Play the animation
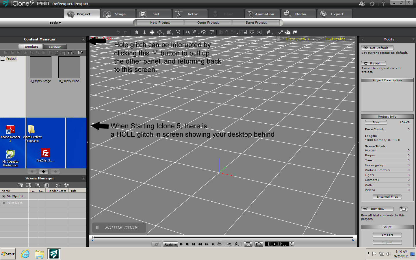Viewport: 416px width, 260px height. pyautogui.click(x=181, y=244)
